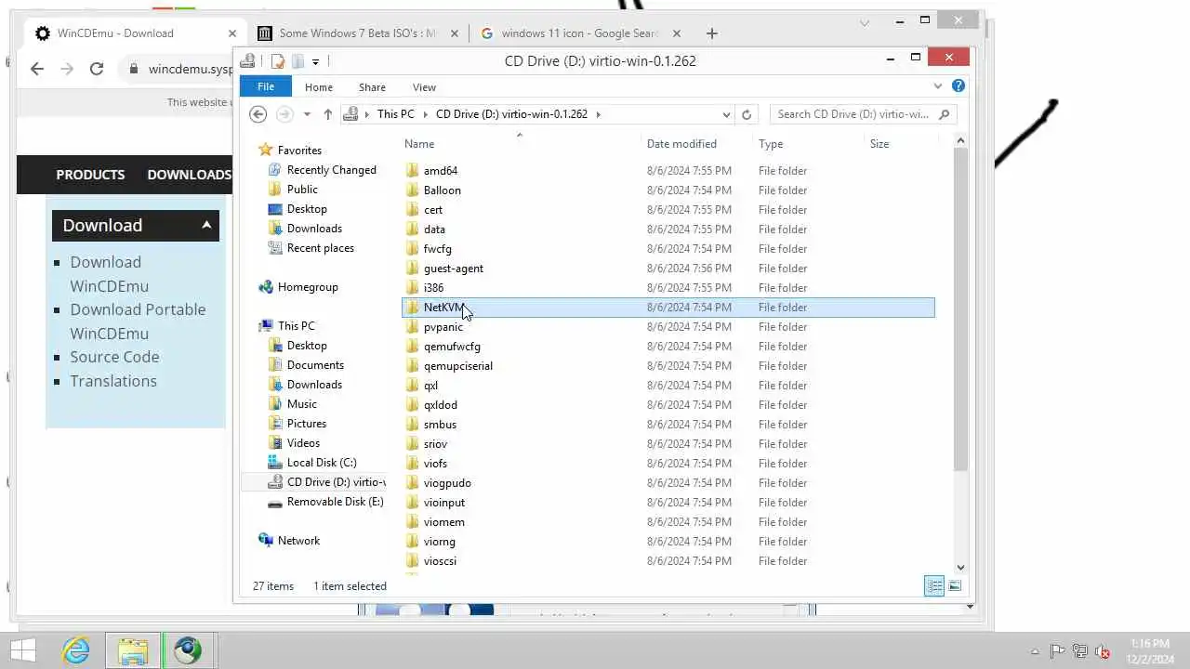
Task: Expand the CD Drive breadcrumb end arrow
Action: (x=598, y=114)
